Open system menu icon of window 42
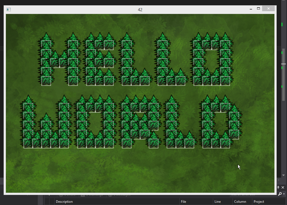This screenshot has width=287, height=205. click(9, 9)
